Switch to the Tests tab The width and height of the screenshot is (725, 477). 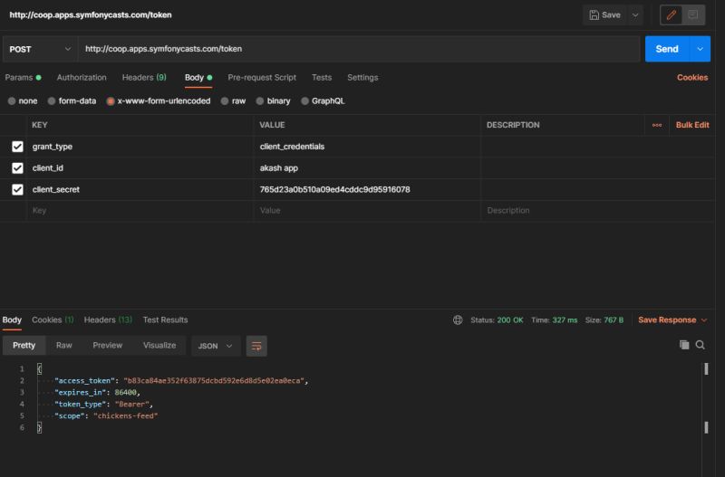322,78
